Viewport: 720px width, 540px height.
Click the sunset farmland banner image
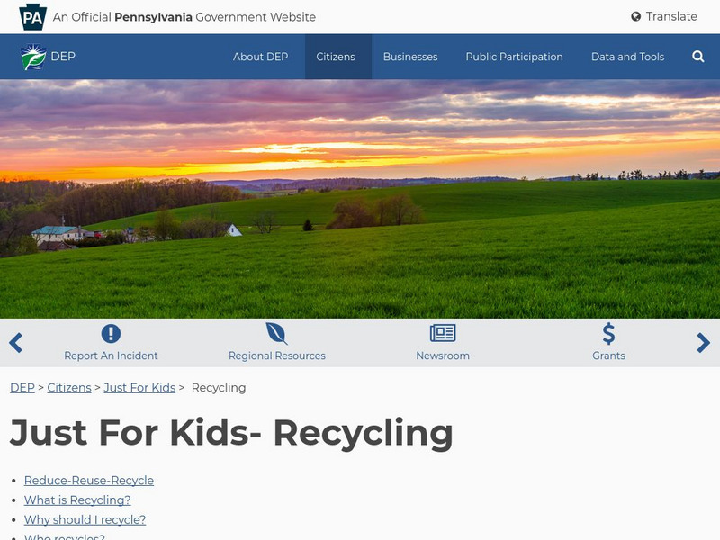tap(360, 199)
